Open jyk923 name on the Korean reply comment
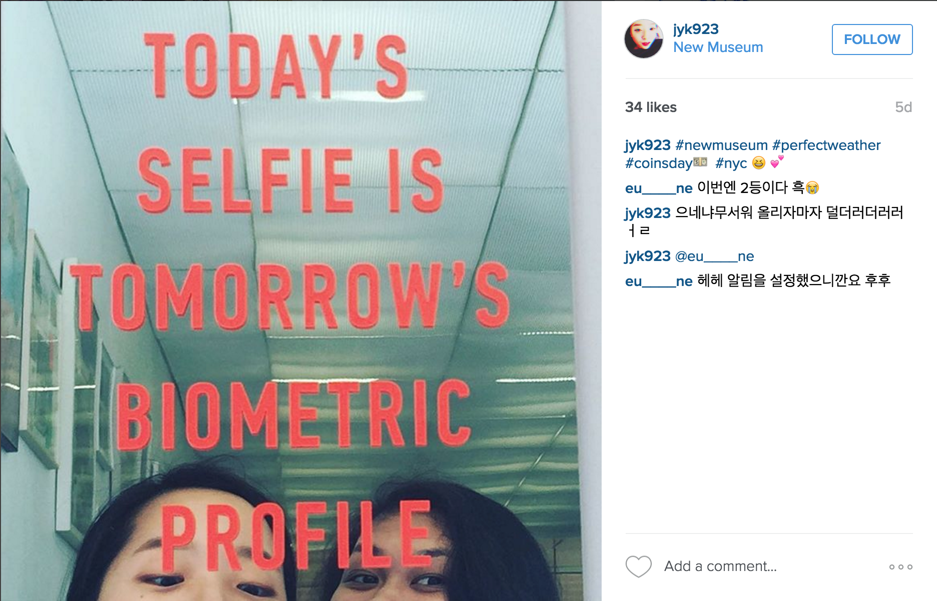Screen dimensions: 937x601 [x=648, y=213]
